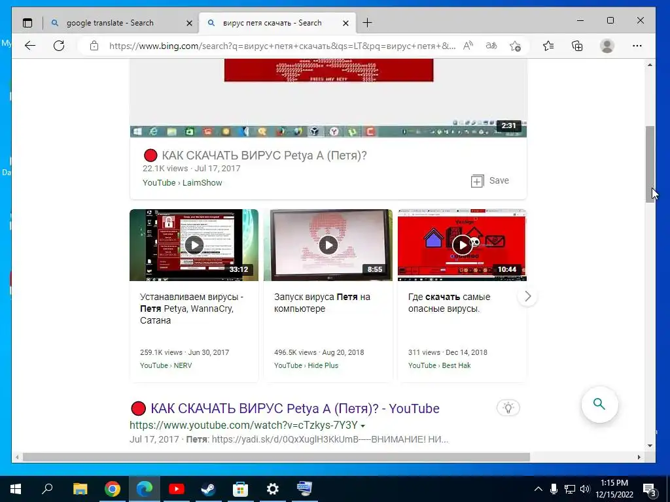The height and width of the screenshot is (502, 670).
Task: Open the large 2:31 video thumbnail
Action: [328, 98]
